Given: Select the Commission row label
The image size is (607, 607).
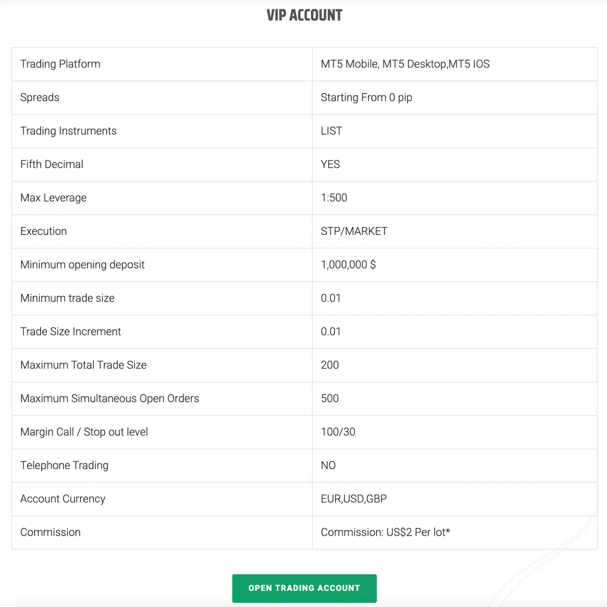Looking at the screenshot, I should pos(50,532).
